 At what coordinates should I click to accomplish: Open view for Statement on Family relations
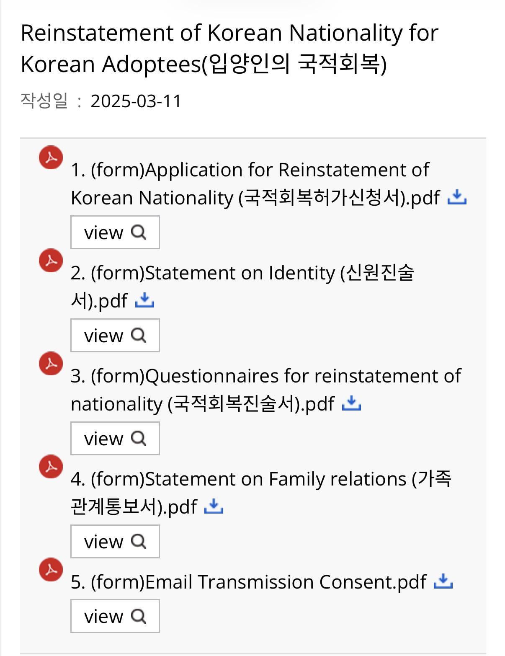point(115,542)
